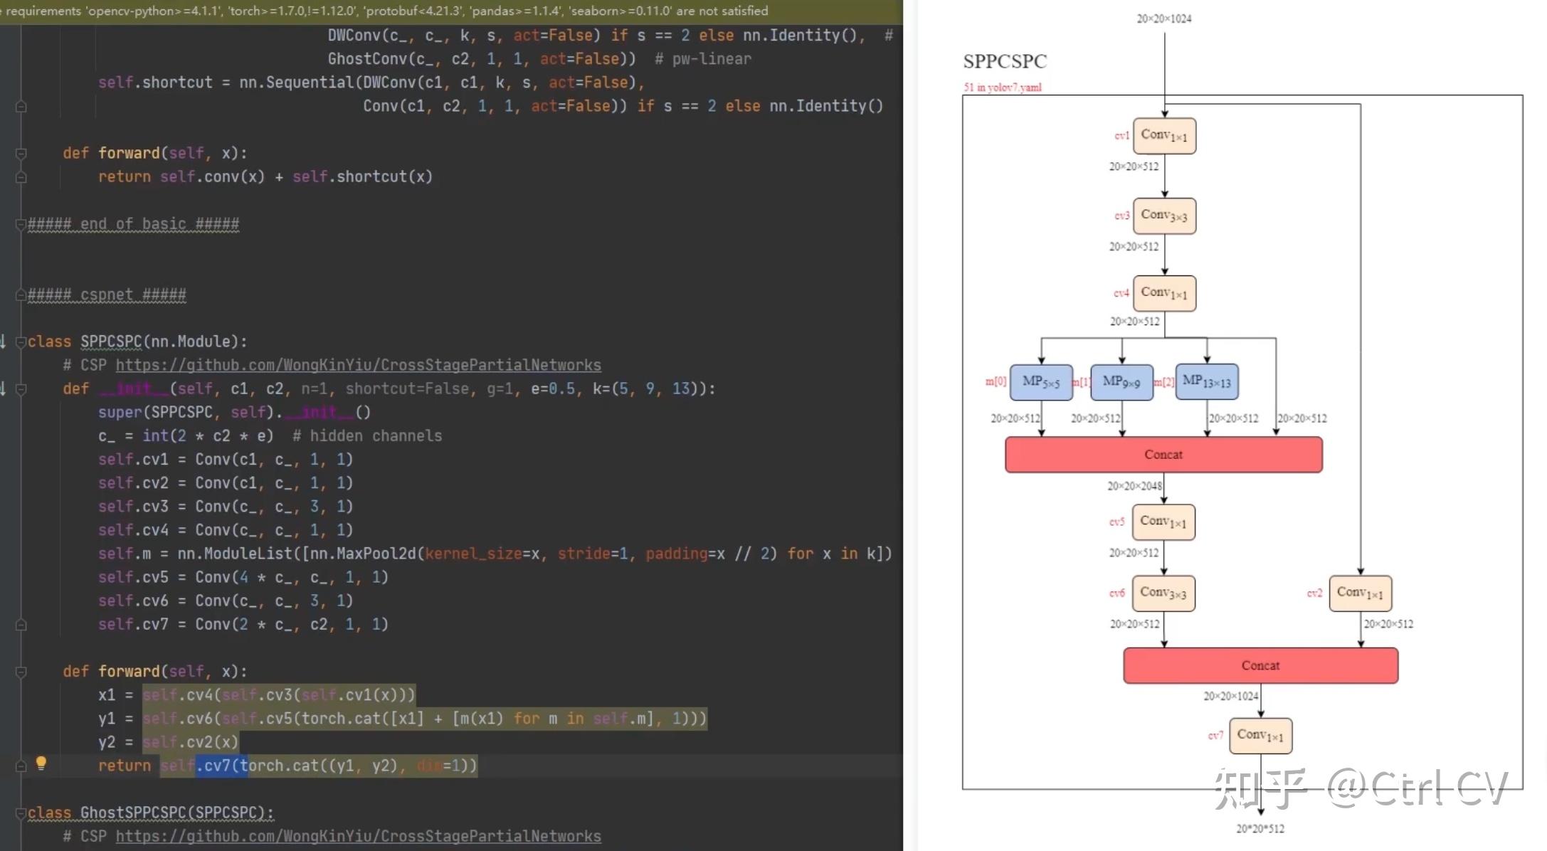Screen dimensions: 1547x851
Task: Click fold end marker at the return self.conv(x) line
Action: pos(21,177)
